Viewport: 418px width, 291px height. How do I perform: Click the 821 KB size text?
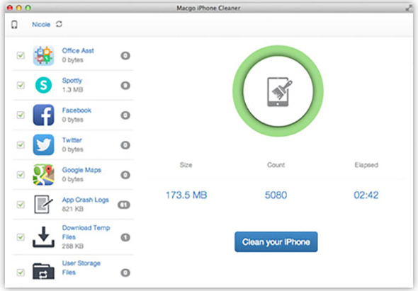click(73, 209)
